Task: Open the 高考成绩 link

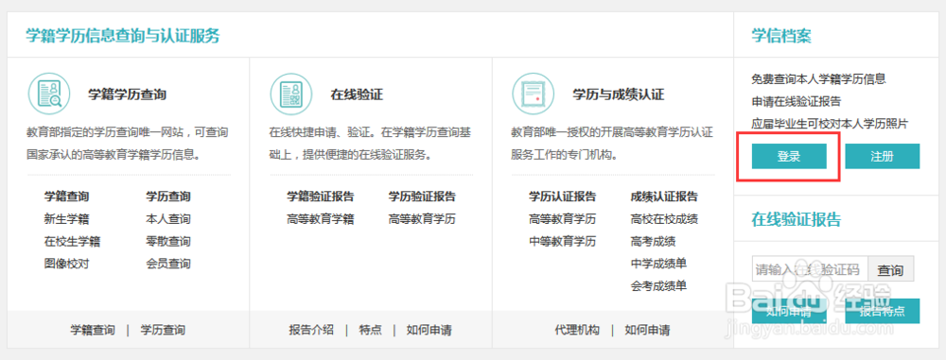Action: click(x=653, y=242)
